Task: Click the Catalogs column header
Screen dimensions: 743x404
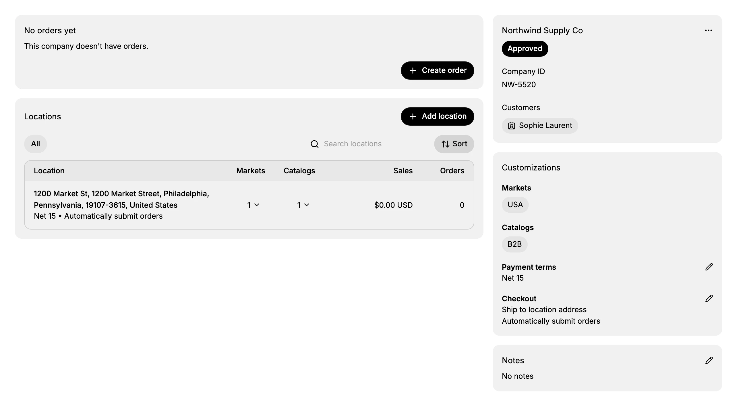Action: pos(299,171)
